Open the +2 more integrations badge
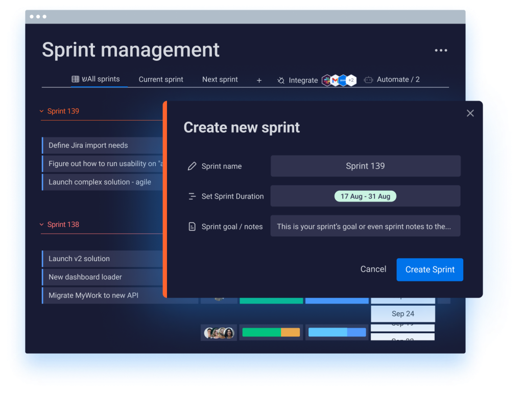Viewport: 523px width, 393px height. pyautogui.click(x=351, y=80)
